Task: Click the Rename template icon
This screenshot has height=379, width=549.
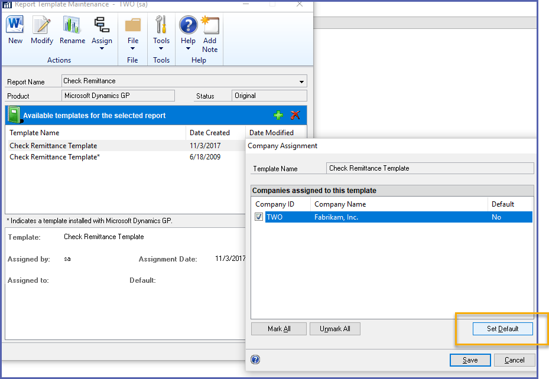Action: click(72, 24)
